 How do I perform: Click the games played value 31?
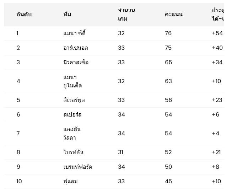pyautogui.click(x=120, y=152)
